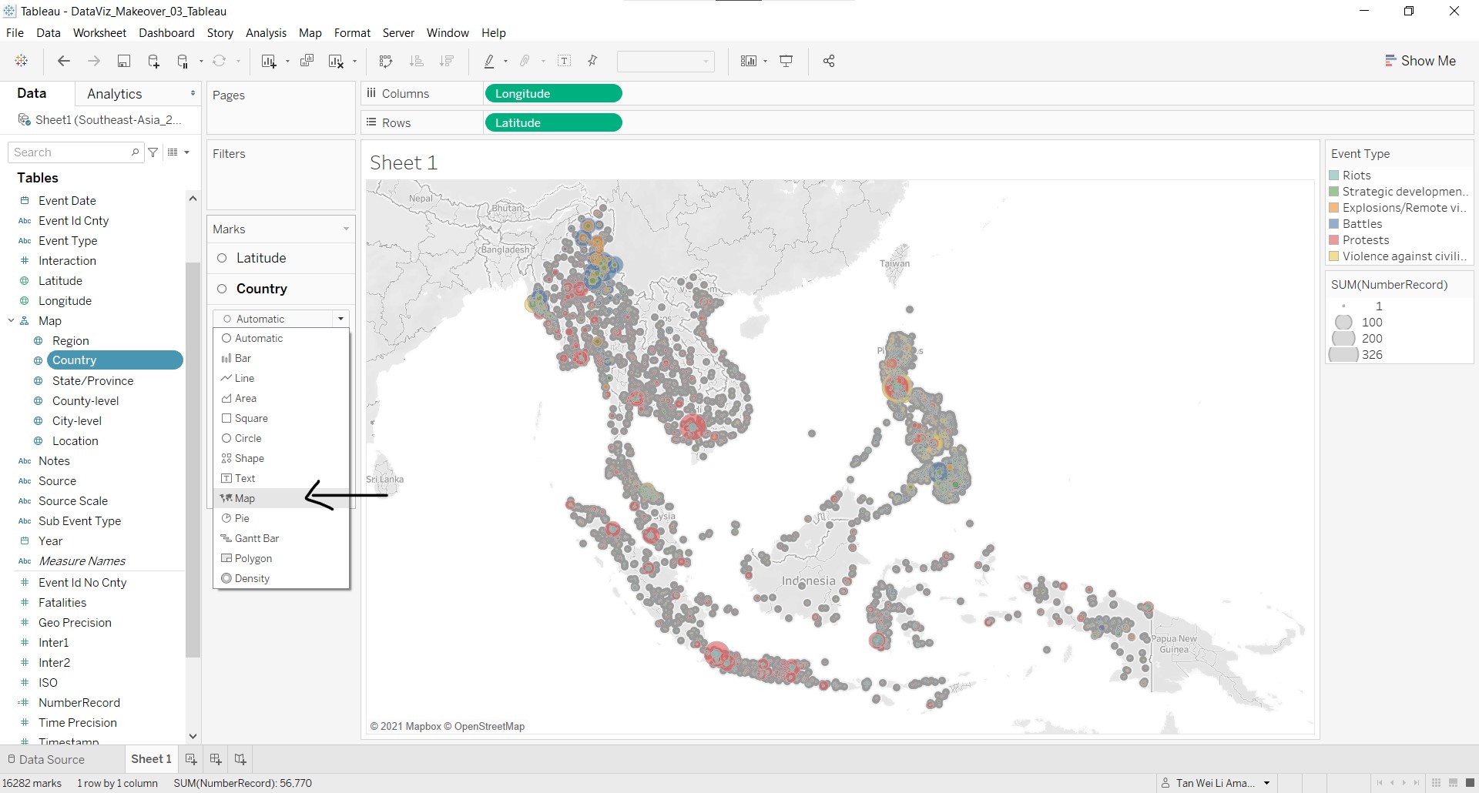Viewport: 1479px width, 793px height.
Task: Click the New Data Source icon
Action: (153, 62)
